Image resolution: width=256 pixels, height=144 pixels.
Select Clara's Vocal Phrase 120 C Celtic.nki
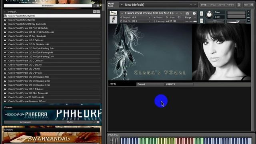52,60
